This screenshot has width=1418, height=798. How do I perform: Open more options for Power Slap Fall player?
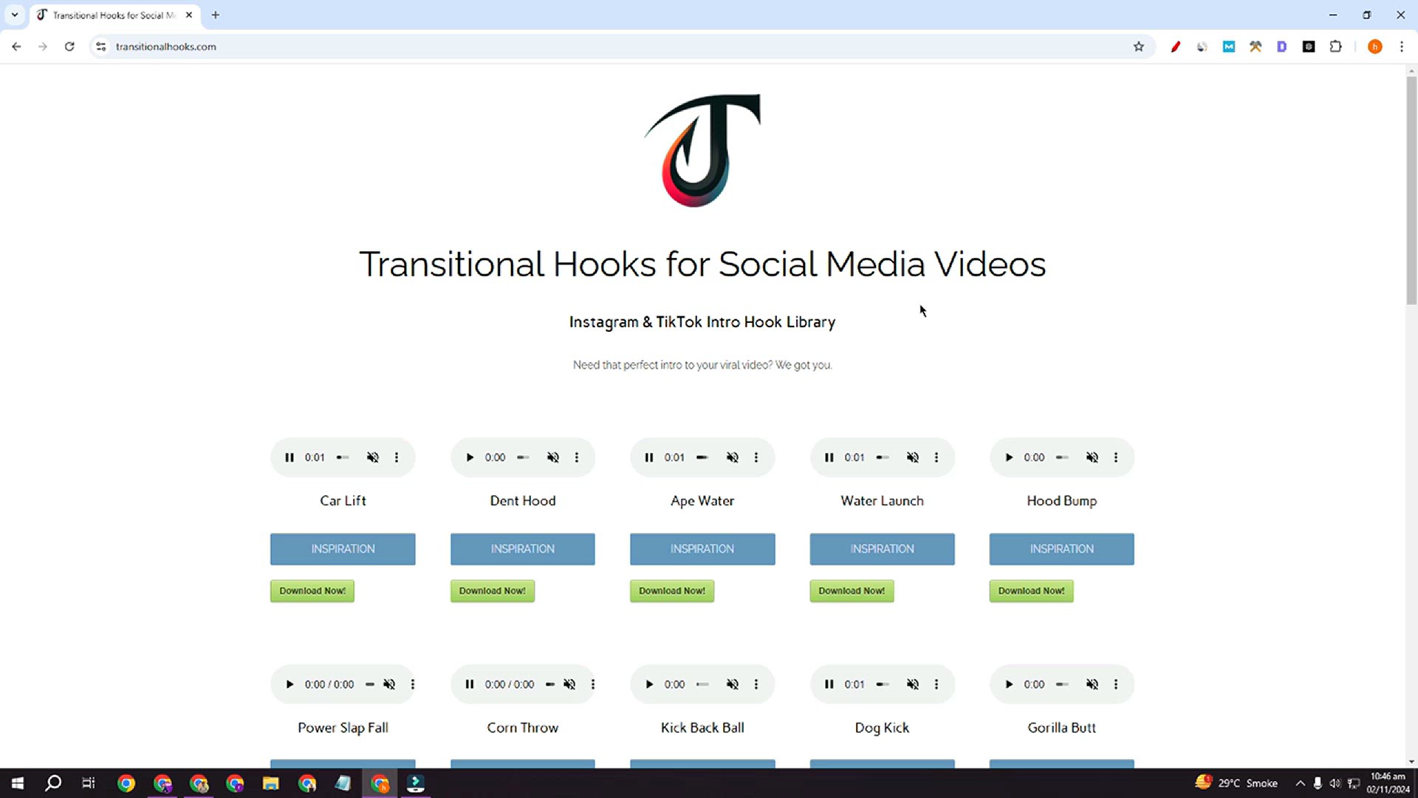pos(413,684)
